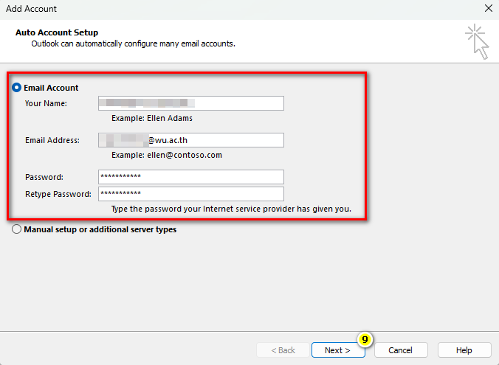This screenshot has height=365, width=499.
Task: Close the Add Account dialog
Action: coord(488,9)
